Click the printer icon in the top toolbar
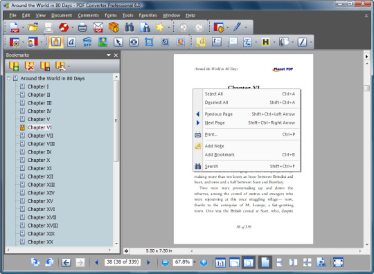The width and height of the screenshot is (374, 274). click(82, 27)
